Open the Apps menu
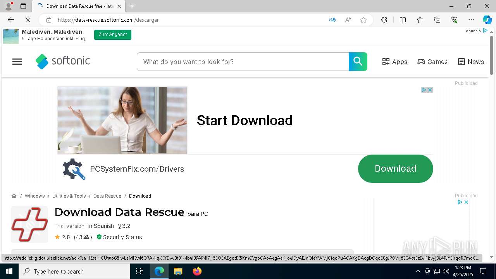The width and height of the screenshot is (496, 279). (x=394, y=62)
